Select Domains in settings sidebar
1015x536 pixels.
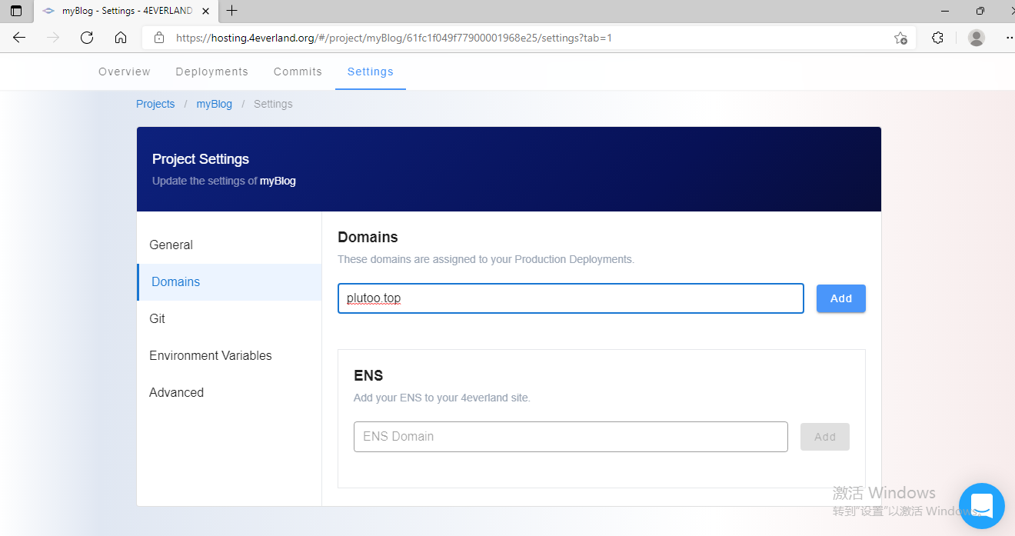[x=229, y=281]
